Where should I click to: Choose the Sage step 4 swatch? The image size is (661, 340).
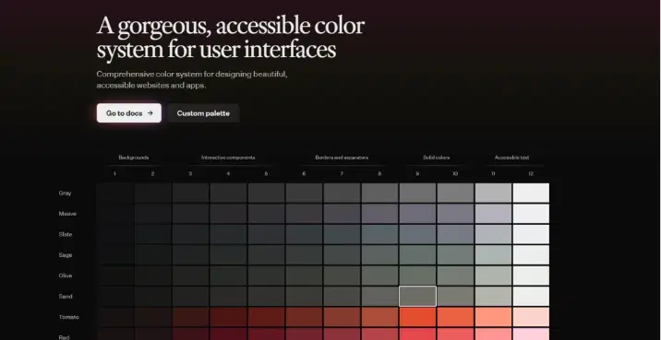pyautogui.click(x=228, y=254)
